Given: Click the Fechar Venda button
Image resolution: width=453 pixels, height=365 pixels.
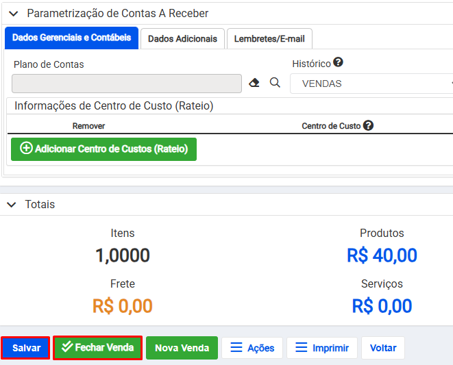Looking at the screenshot, I should pyautogui.click(x=97, y=348).
